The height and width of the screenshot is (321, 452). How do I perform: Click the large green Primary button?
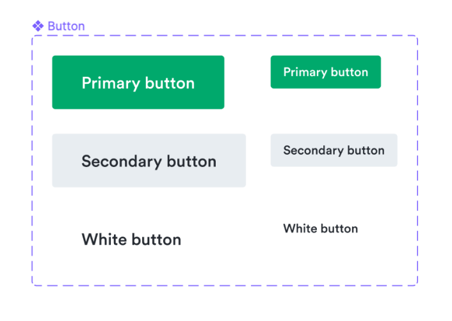(138, 82)
